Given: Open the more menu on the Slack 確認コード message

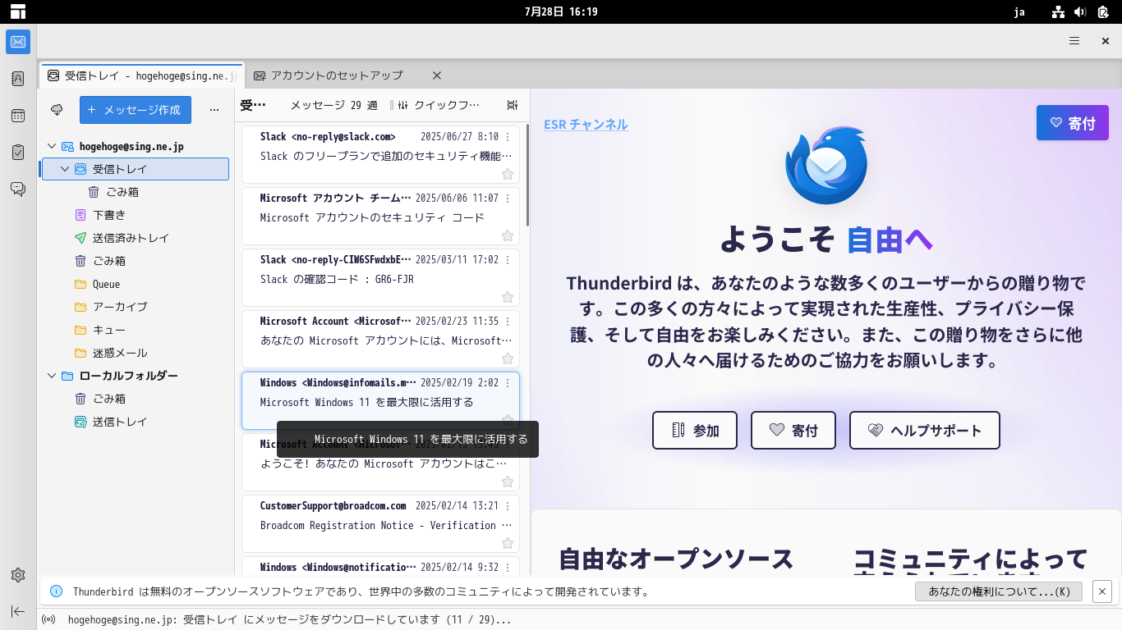Looking at the screenshot, I should (x=508, y=260).
